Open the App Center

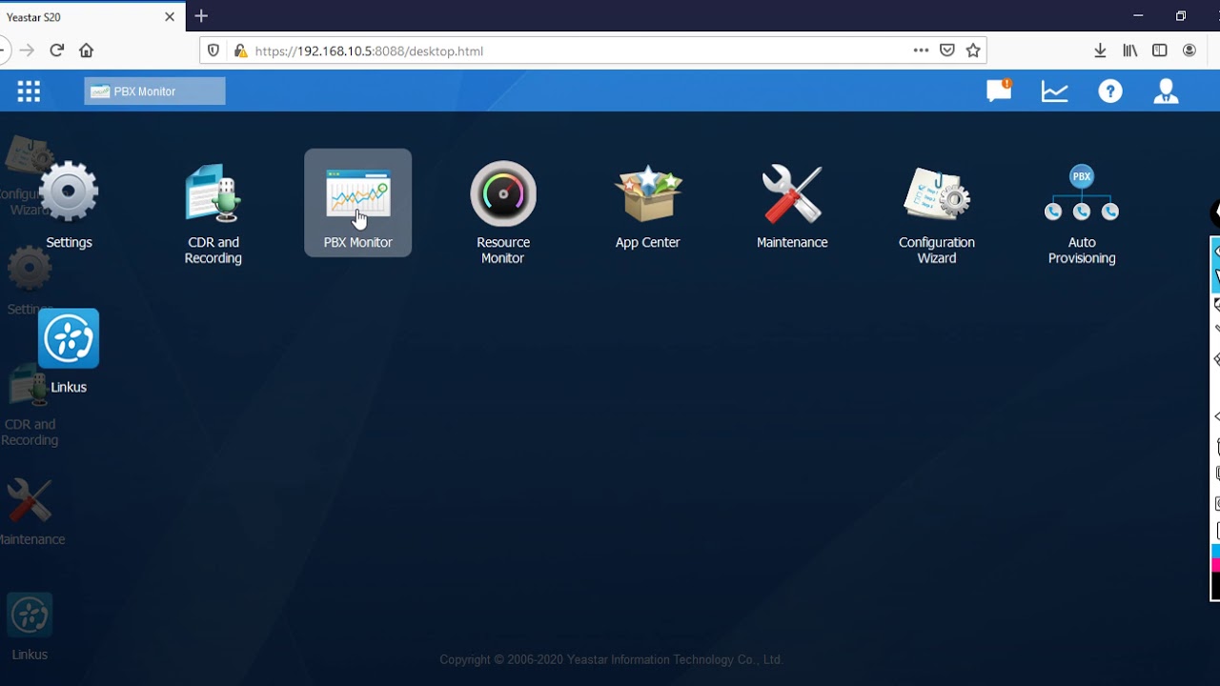[x=648, y=205]
